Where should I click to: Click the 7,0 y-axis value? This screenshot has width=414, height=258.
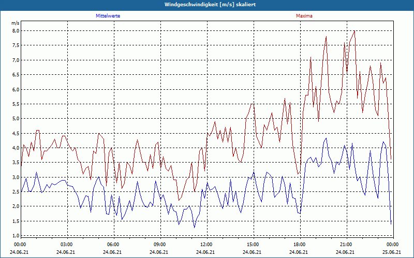point(16,60)
